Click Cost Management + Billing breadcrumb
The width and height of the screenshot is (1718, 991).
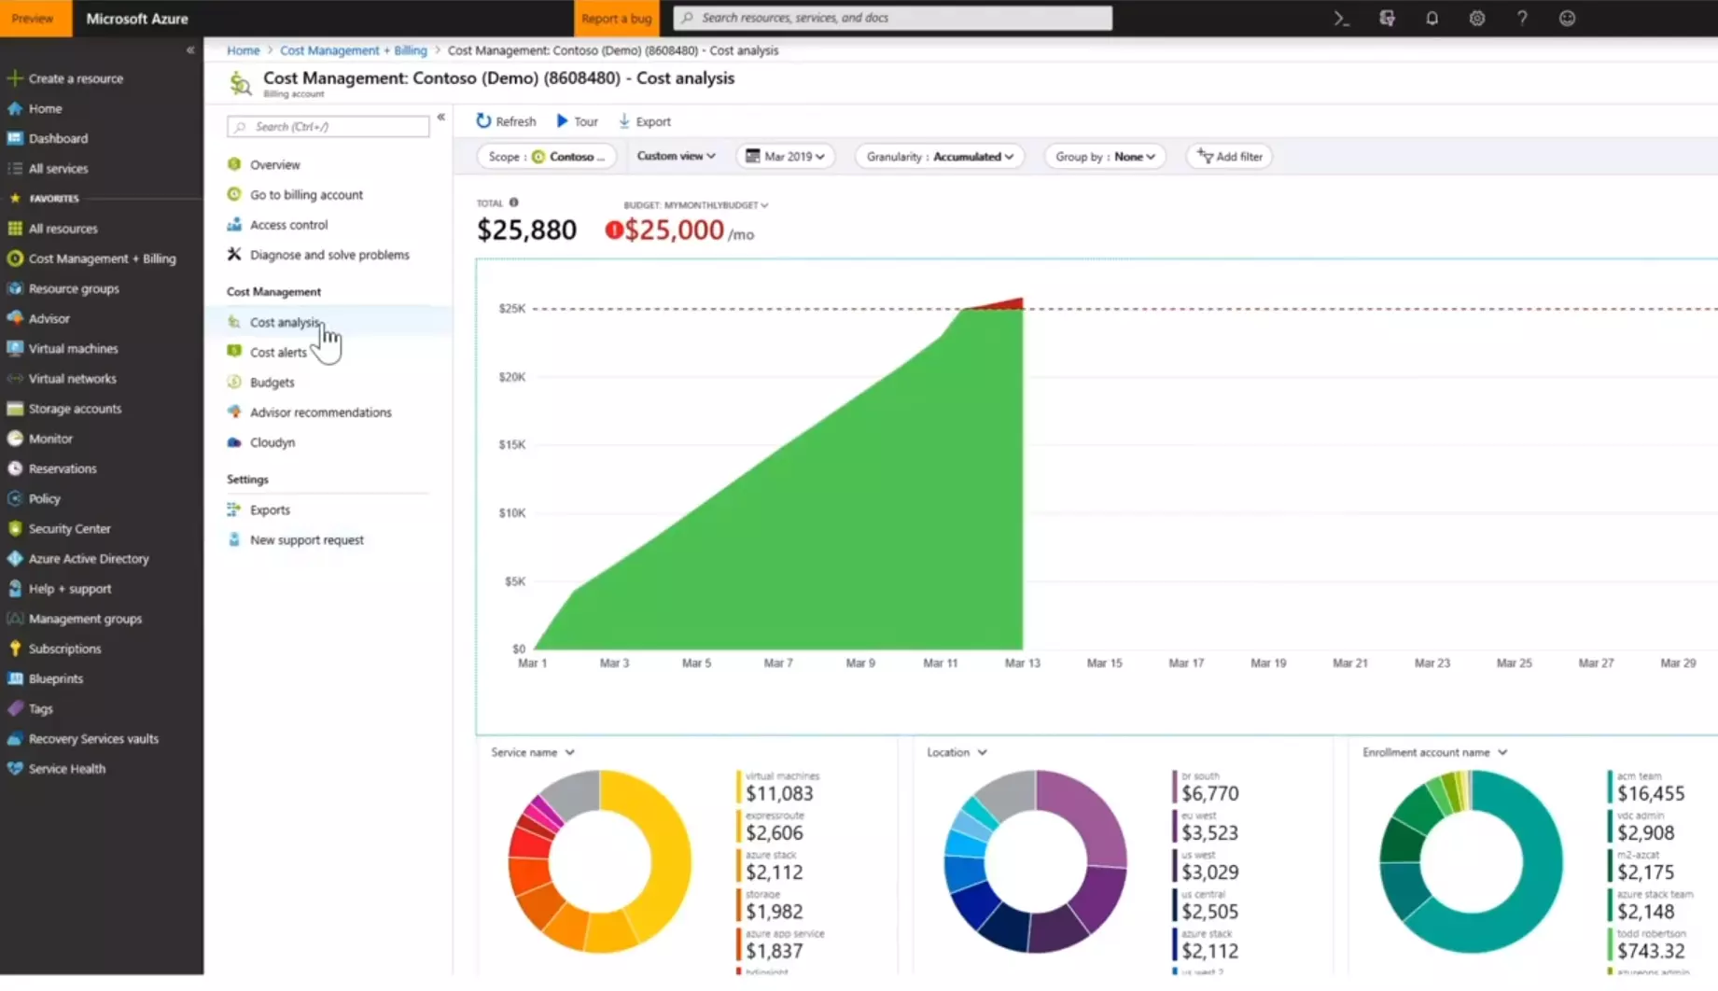[x=353, y=50]
